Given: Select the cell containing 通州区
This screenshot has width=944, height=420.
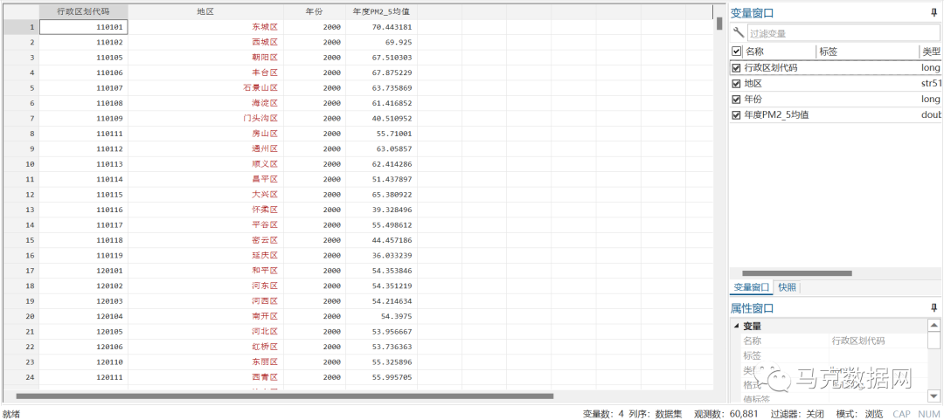Looking at the screenshot, I should pyautogui.click(x=206, y=148).
